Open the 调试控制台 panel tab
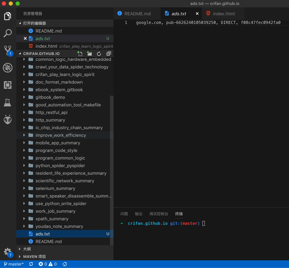289x268 pixels. pos(159,214)
